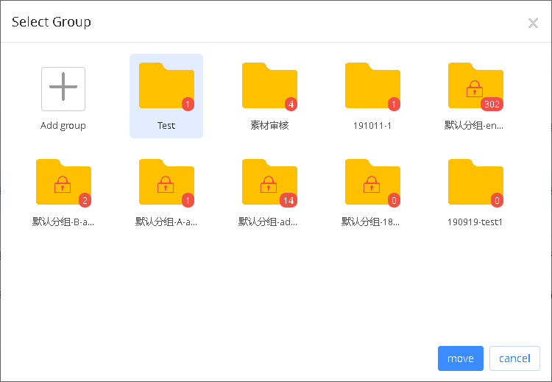
Task: Click the "190919-test1" folder name
Action: 475,222
